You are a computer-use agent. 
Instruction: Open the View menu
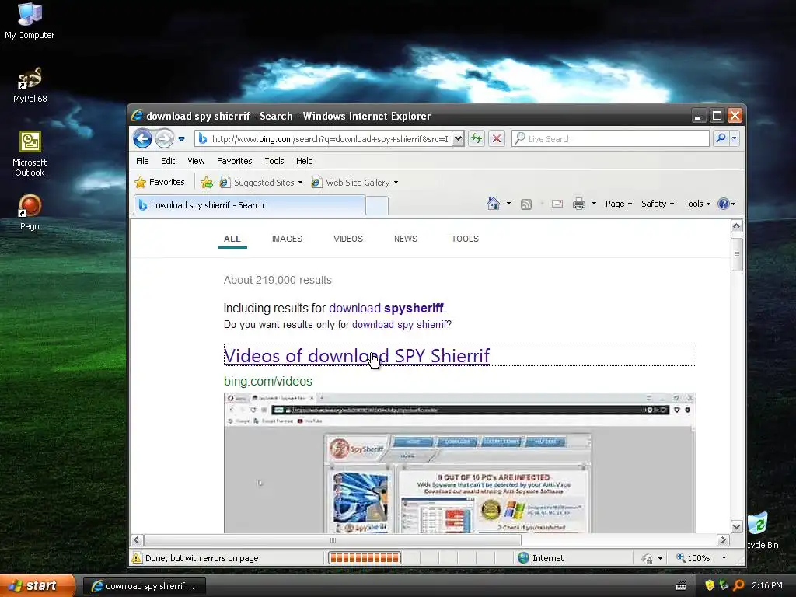coord(196,161)
